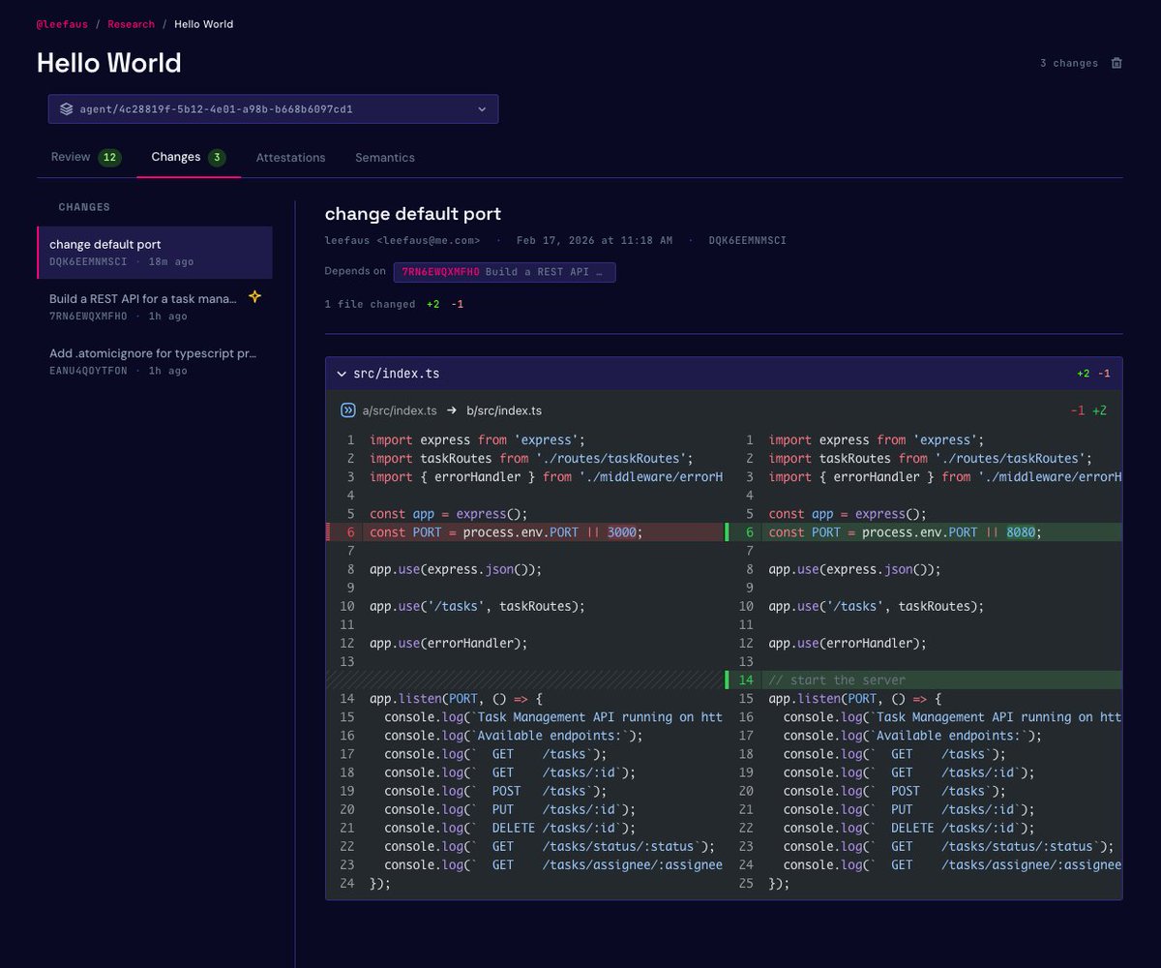Click the '18m ago' timestamp in sidebar

171,261
